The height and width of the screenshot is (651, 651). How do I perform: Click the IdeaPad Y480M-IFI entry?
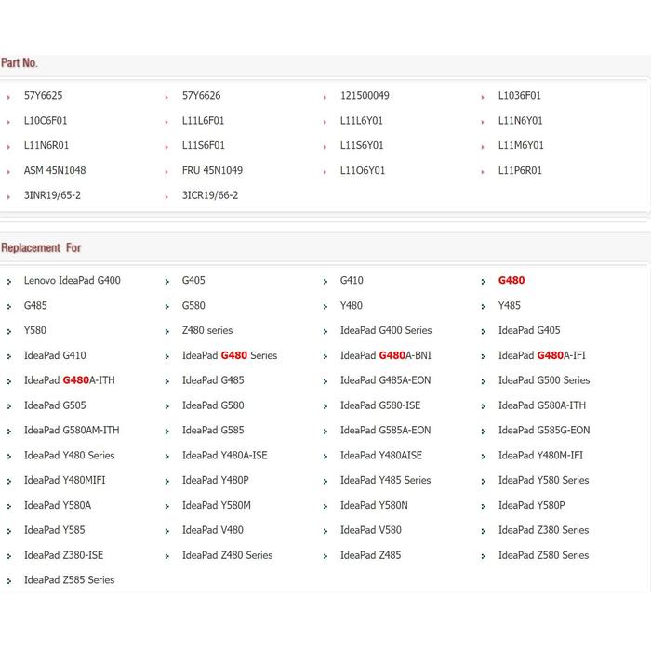pos(540,456)
